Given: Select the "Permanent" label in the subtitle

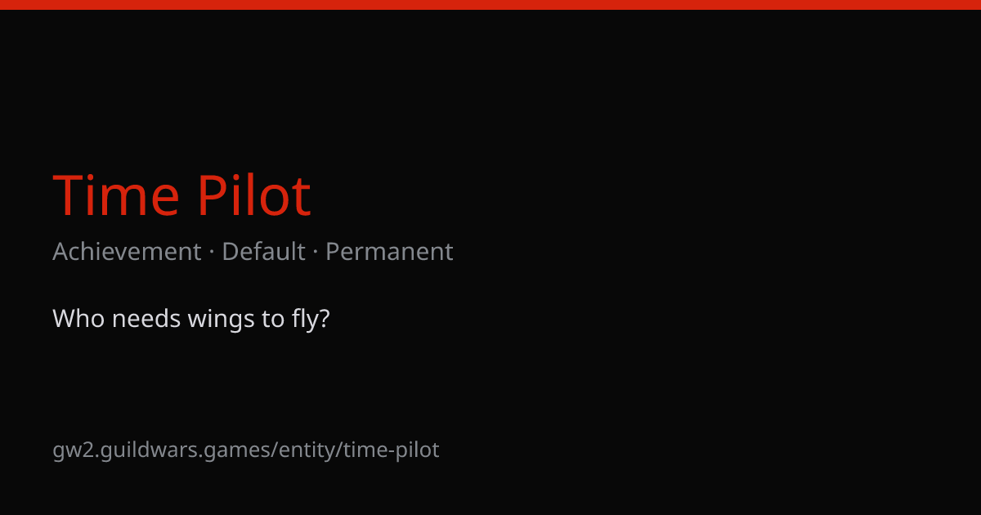Looking at the screenshot, I should click(x=389, y=253).
